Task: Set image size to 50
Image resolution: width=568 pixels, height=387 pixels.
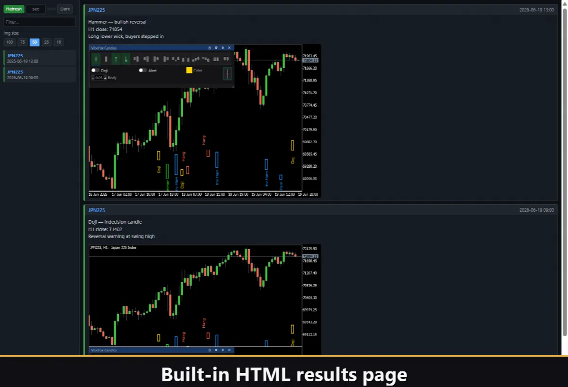Action: click(x=35, y=42)
